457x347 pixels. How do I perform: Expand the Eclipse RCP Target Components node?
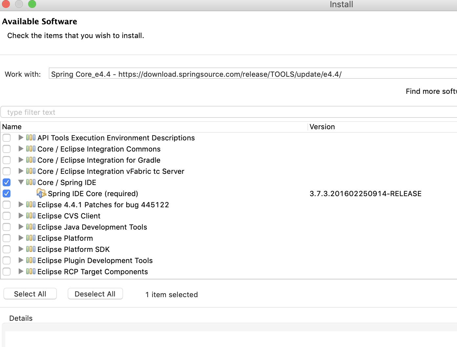[x=21, y=271]
